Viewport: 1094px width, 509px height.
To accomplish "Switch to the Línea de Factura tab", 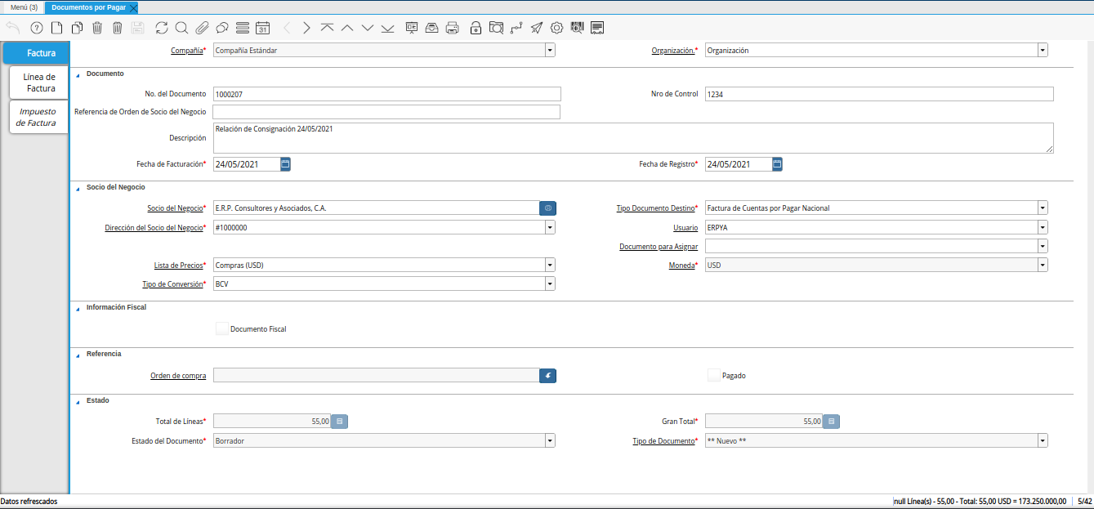I will point(39,83).
